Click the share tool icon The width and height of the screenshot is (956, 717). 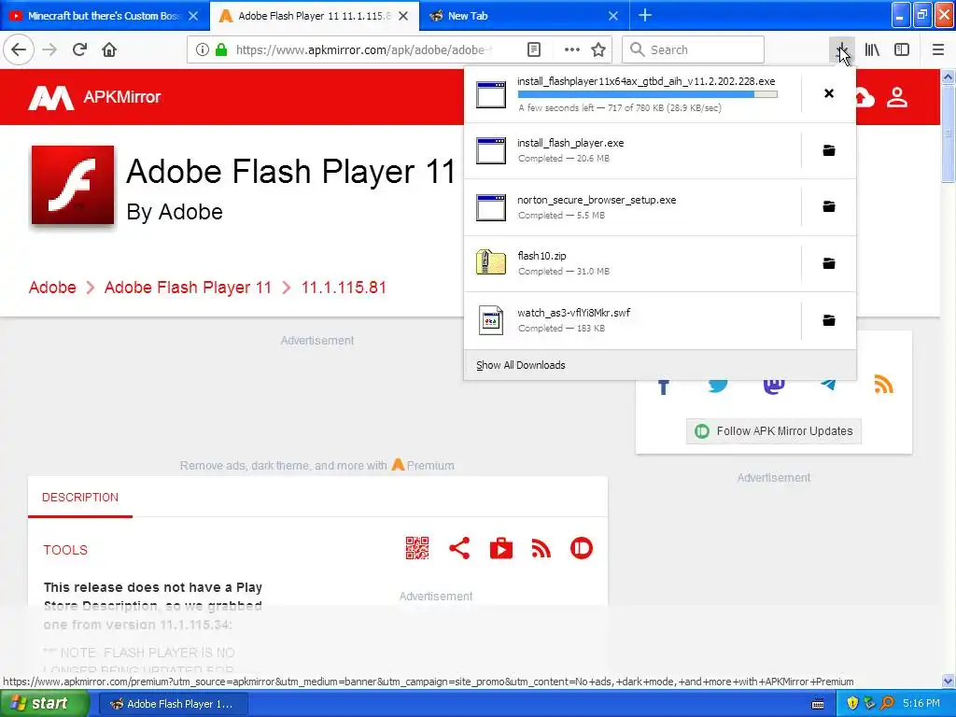(x=459, y=548)
